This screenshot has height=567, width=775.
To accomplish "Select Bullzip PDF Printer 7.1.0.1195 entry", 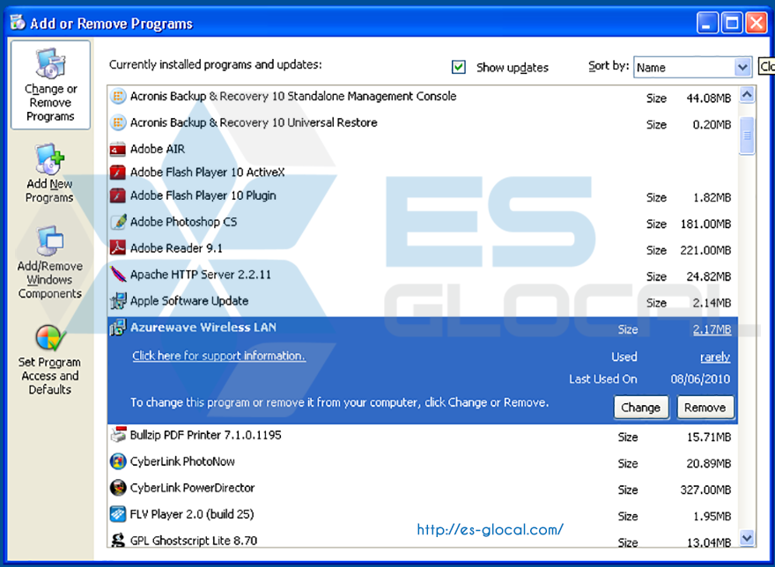I will click(423, 435).
